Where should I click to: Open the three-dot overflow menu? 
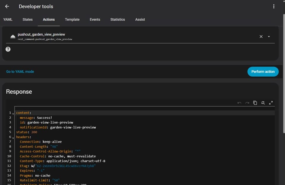[274, 6]
